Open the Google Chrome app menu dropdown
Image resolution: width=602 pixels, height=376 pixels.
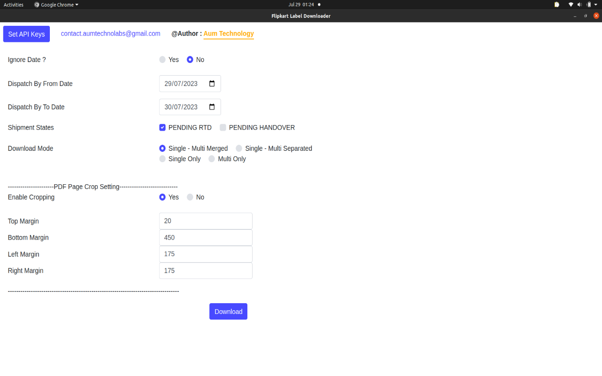(x=56, y=5)
